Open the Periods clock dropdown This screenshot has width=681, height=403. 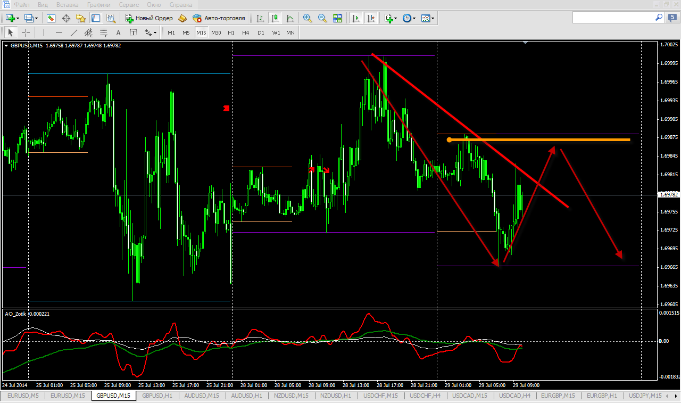[409, 18]
